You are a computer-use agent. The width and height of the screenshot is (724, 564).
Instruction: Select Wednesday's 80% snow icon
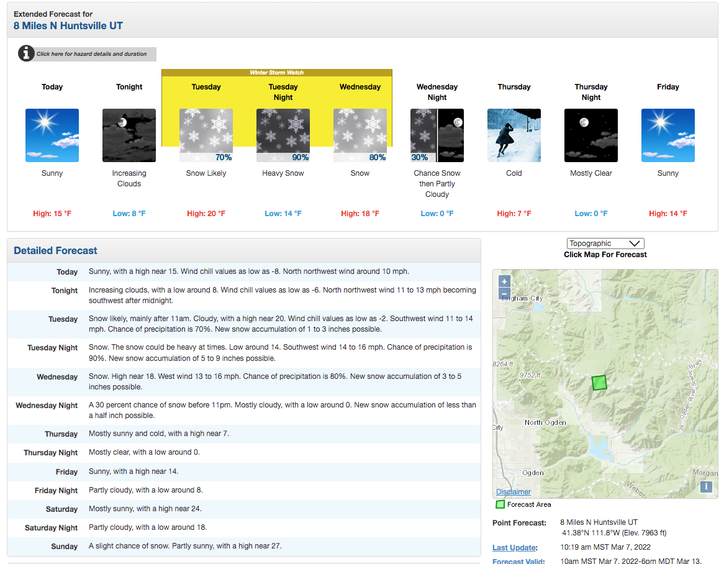click(360, 135)
